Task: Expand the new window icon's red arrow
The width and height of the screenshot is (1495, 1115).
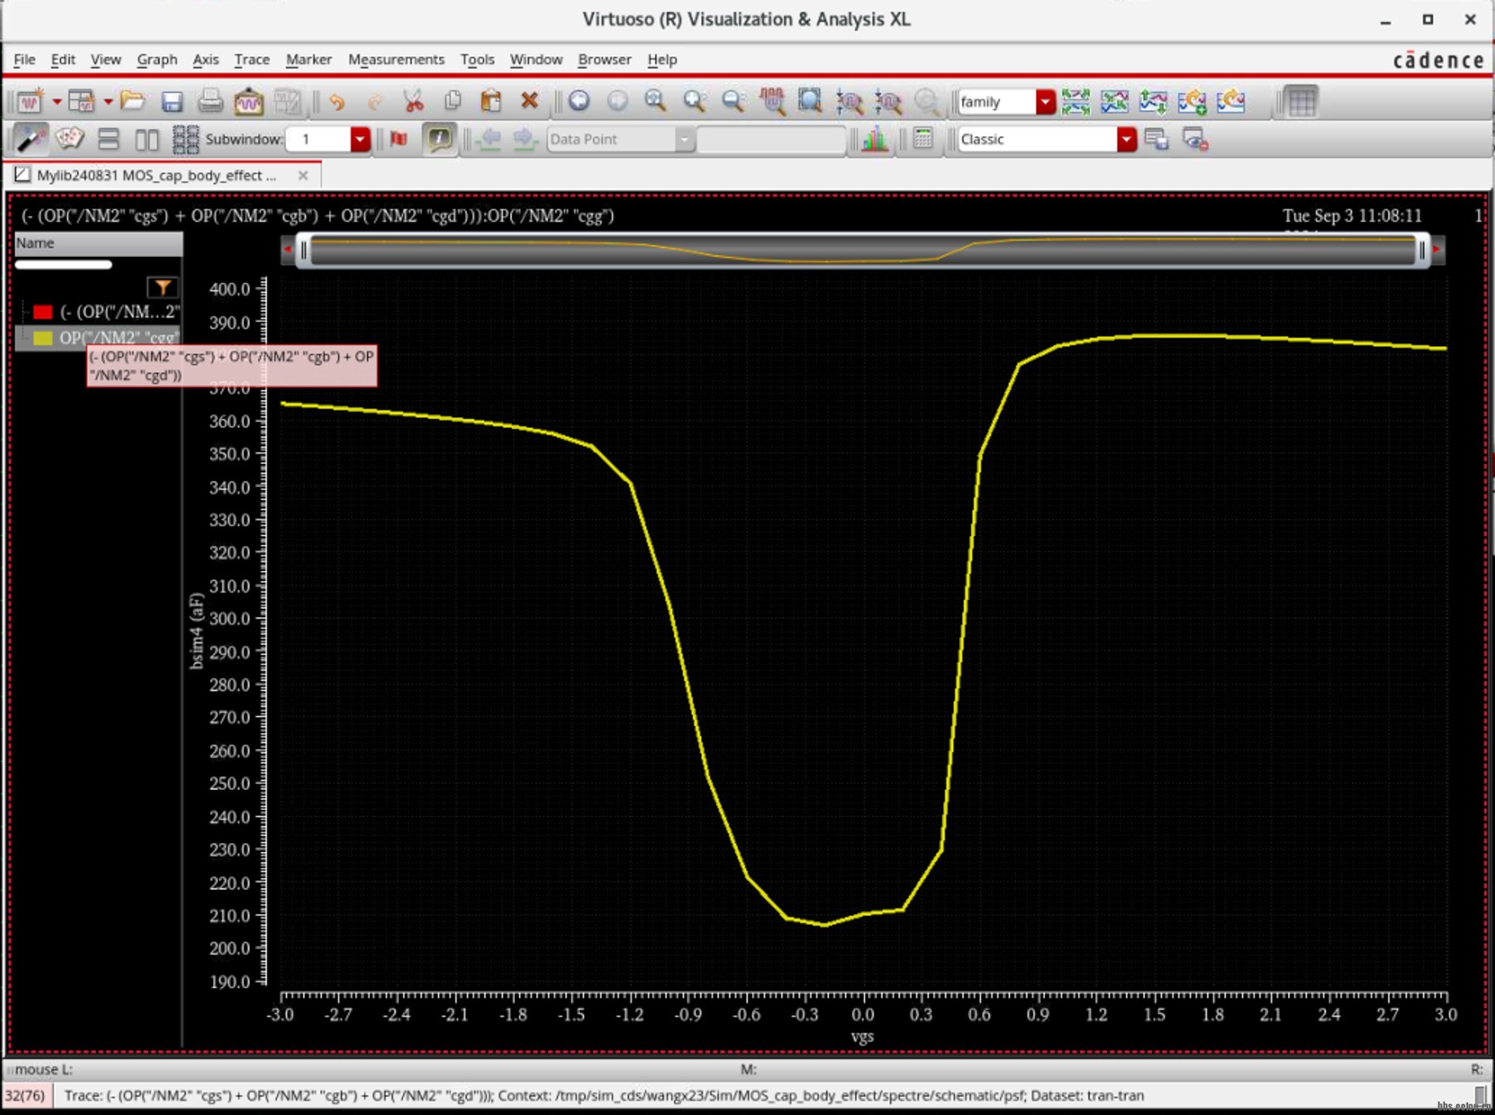Action: click(x=56, y=102)
